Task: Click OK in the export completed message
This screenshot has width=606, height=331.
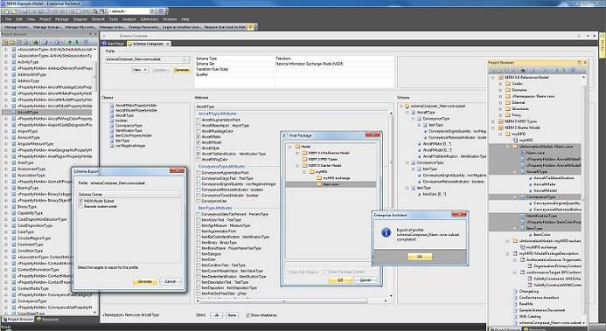Action: (x=420, y=257)
